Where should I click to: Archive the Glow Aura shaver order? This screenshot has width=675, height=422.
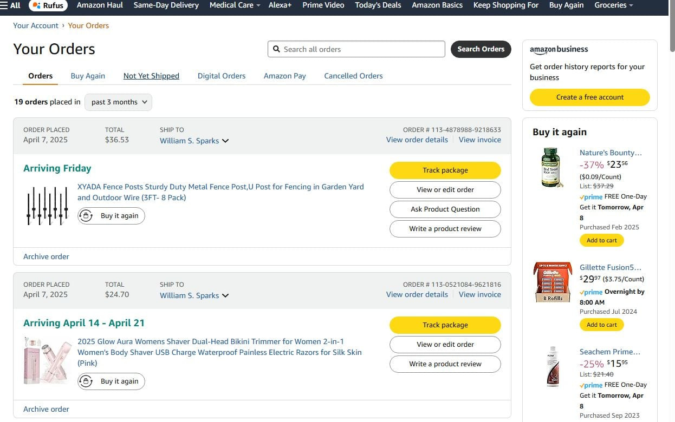click(46, 409)
